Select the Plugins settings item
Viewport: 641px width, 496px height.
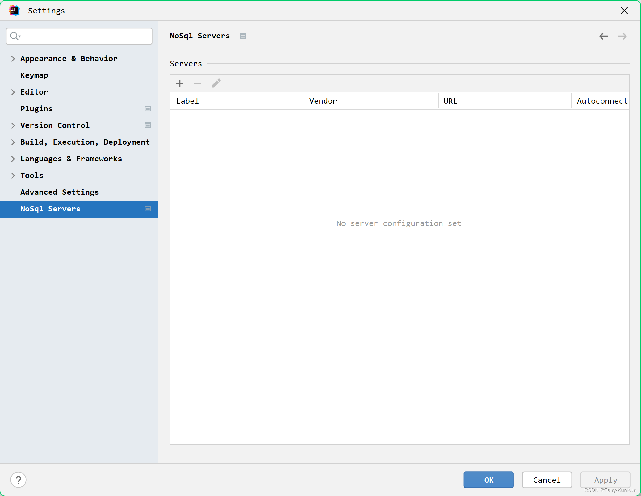coord(36,109)
